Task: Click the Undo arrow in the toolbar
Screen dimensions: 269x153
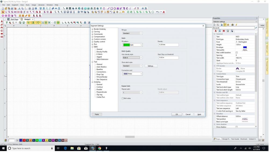Action: (x=157, y=12)
